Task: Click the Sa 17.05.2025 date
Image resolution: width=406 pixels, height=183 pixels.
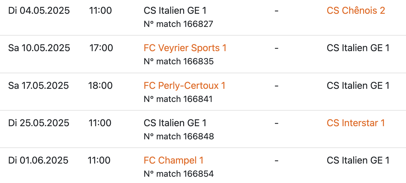Action: click(38, 86)
